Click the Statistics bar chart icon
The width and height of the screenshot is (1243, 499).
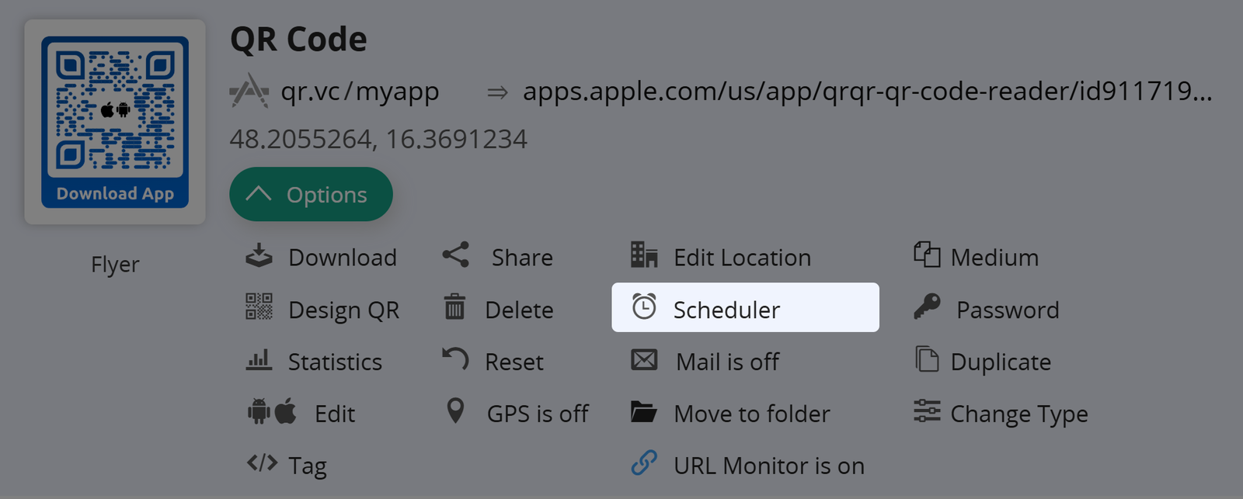[x=259, y=360]
